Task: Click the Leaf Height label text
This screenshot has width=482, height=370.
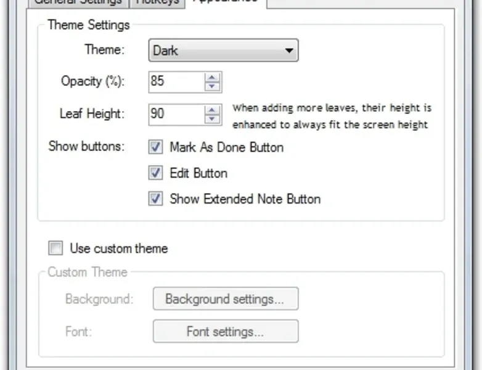Action: tap(92, 114)
